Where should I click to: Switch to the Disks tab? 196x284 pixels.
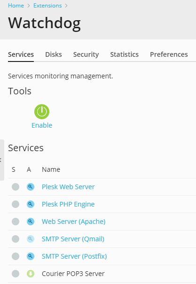(54, 54)
